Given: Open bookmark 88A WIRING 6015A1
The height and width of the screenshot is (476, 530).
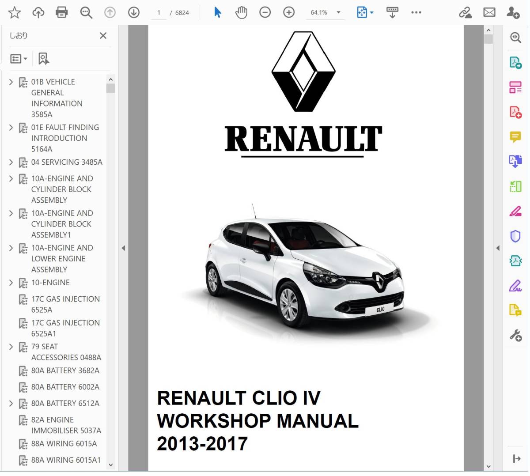Looking at the screenshot, I should tap(66, 460).
